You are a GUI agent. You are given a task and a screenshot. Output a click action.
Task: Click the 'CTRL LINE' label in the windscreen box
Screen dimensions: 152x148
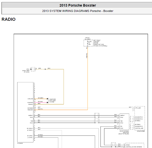tap(138, 108)
